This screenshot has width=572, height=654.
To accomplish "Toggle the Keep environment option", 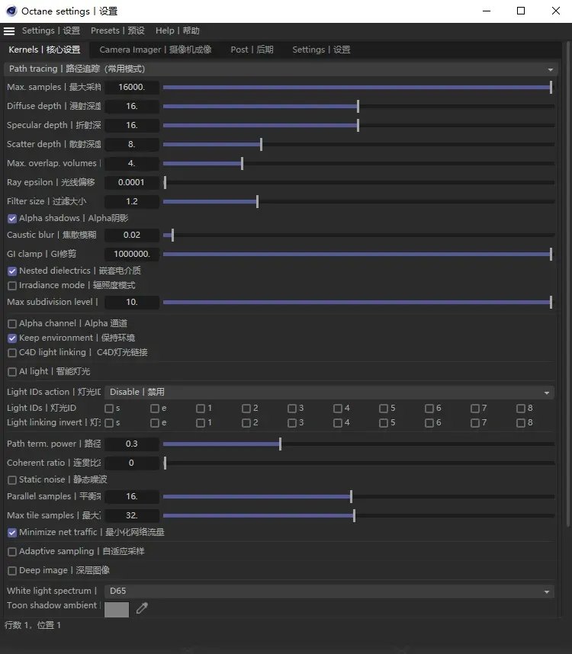I will pyautogui.click(x=11, y=338).
